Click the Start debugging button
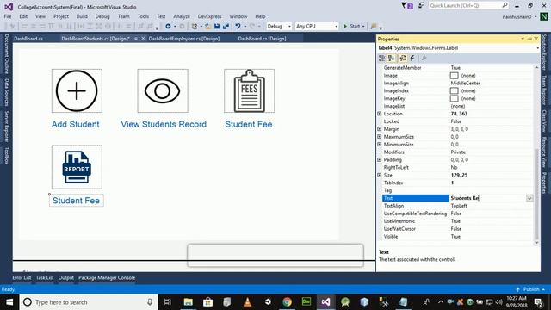 (x=352, y=26)
